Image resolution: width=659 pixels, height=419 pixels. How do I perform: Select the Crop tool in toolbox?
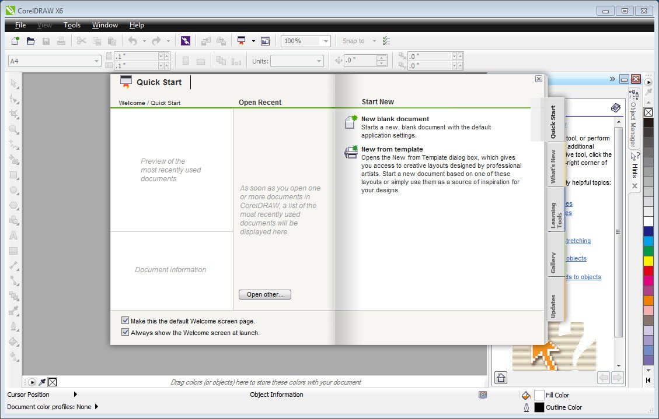[14, 114]
